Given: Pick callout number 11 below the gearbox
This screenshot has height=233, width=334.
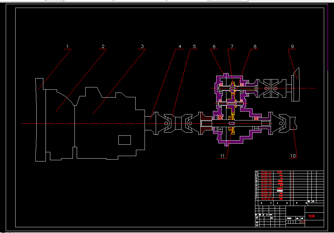Looking at the screenshot, I should [x=222, y=156].
